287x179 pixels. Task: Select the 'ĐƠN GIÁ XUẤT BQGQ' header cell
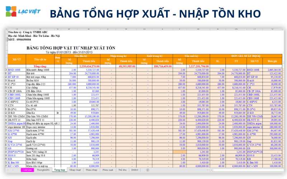point(246,56)
